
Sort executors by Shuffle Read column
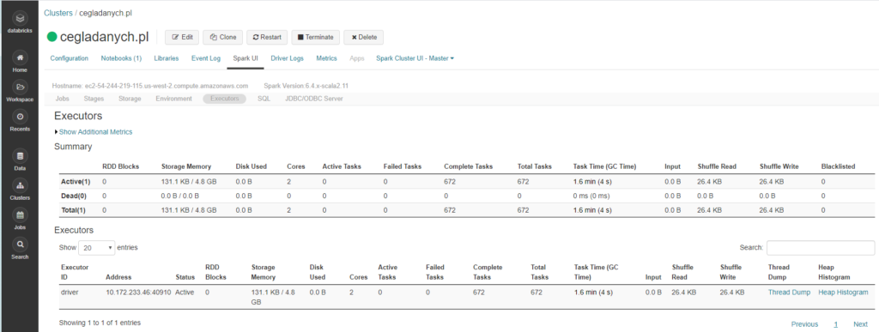tap(682, 272)
